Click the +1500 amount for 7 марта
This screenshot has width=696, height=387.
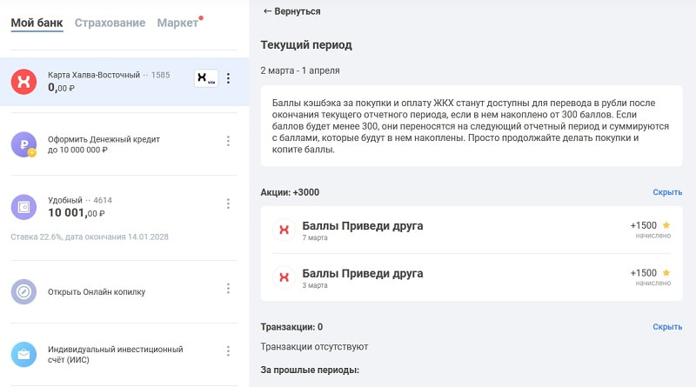point(644,225)
